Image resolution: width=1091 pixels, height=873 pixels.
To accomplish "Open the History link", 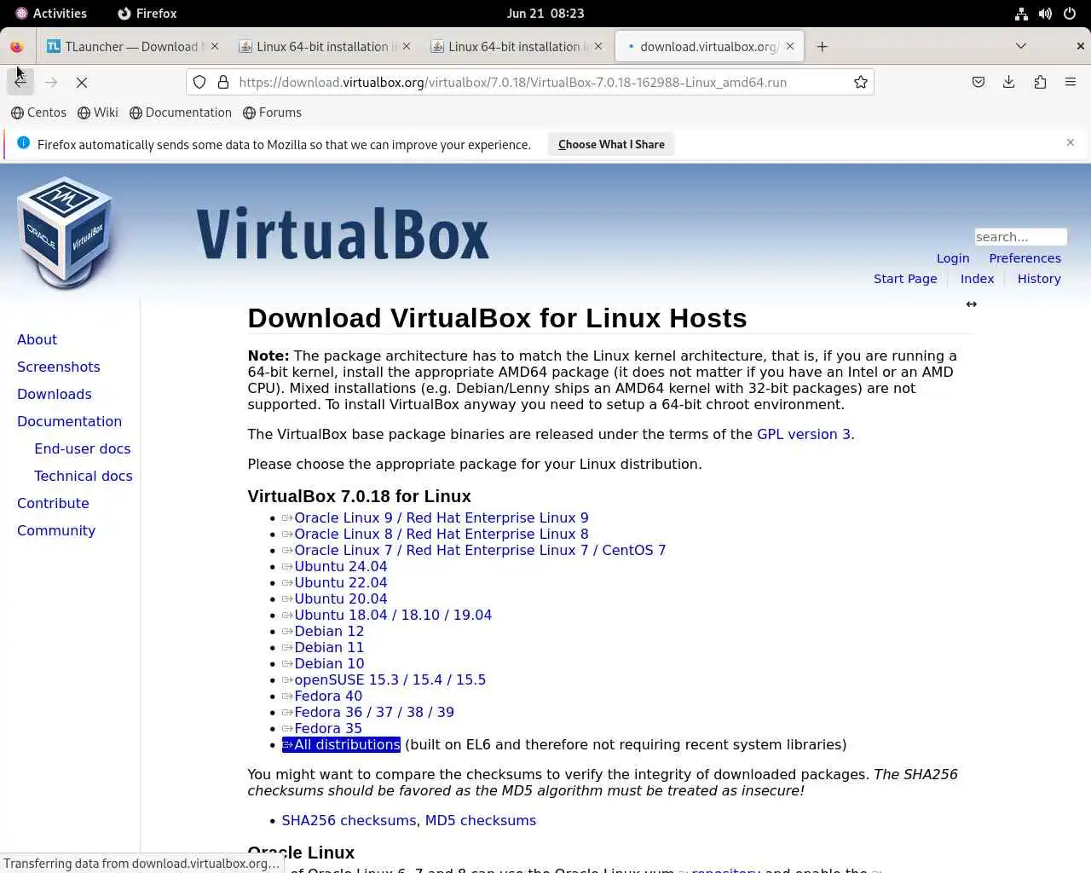I will click(1039, 279).
